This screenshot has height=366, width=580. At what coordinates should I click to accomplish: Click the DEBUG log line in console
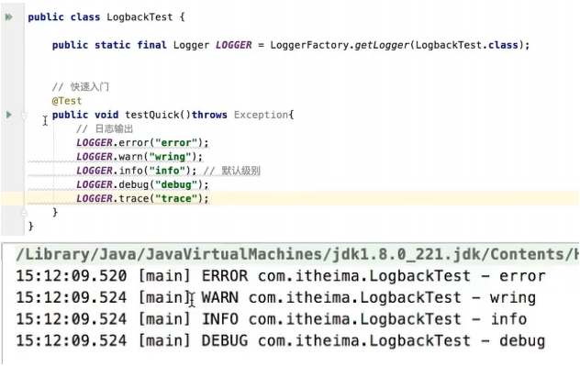[281, 340]
